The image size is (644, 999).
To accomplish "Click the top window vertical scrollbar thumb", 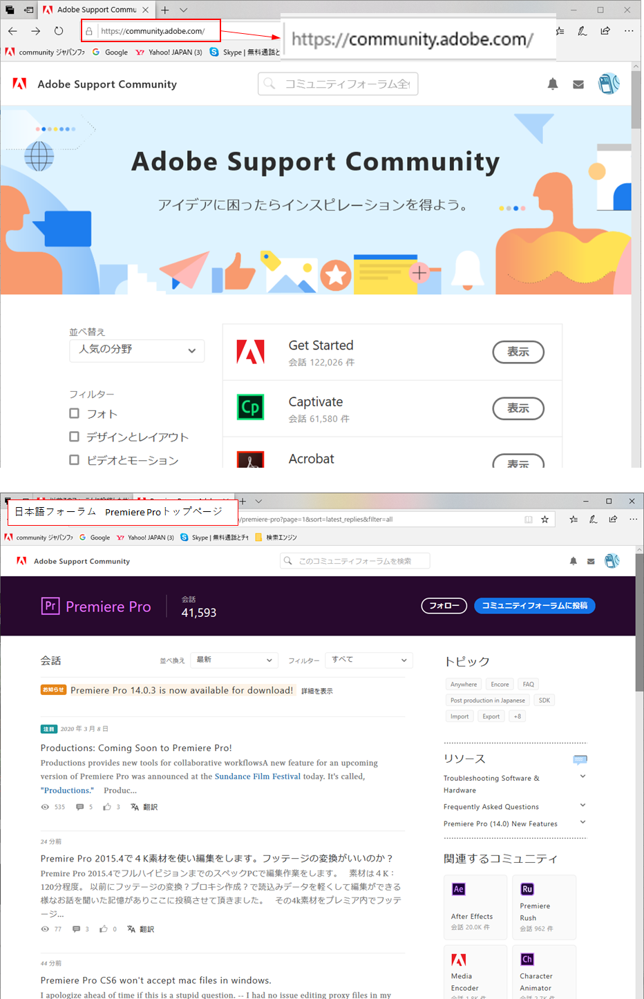I will click(x=636, y=100).
